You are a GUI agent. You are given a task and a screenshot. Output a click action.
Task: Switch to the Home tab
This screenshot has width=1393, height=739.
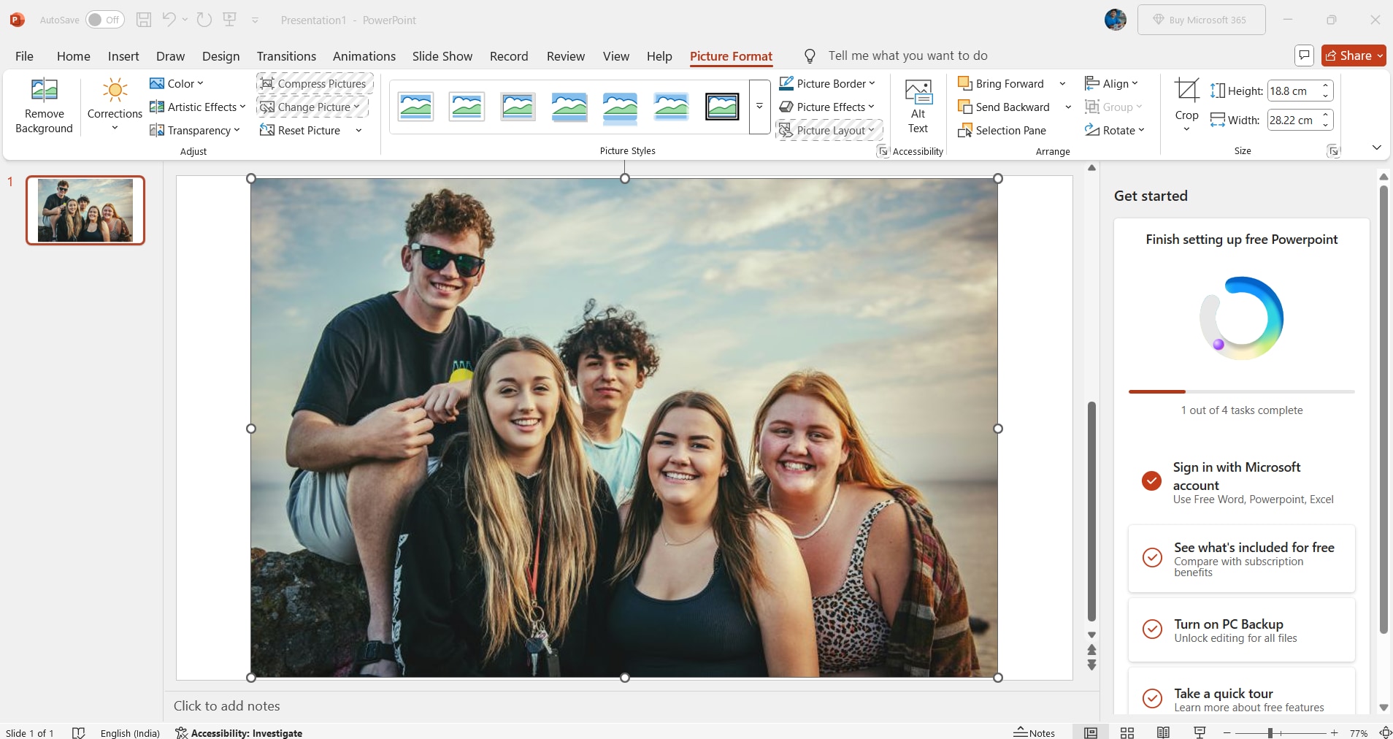(74, 56)
